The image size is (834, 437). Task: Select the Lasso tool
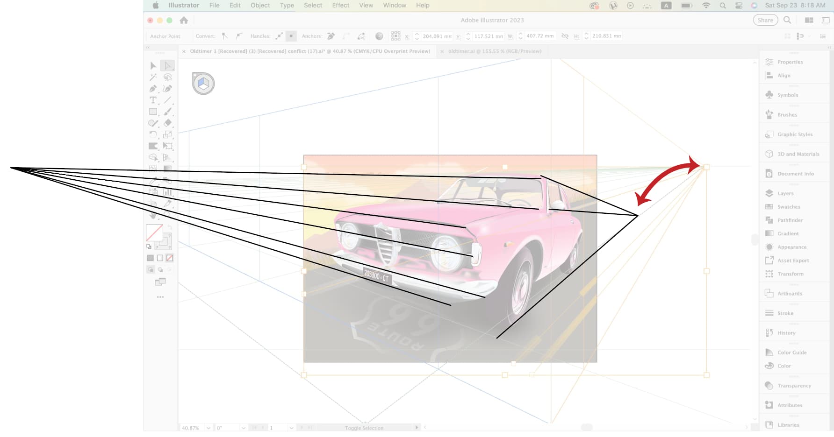[167, 78]
